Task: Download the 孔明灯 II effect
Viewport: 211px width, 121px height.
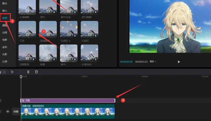Action: pos(75,36)
